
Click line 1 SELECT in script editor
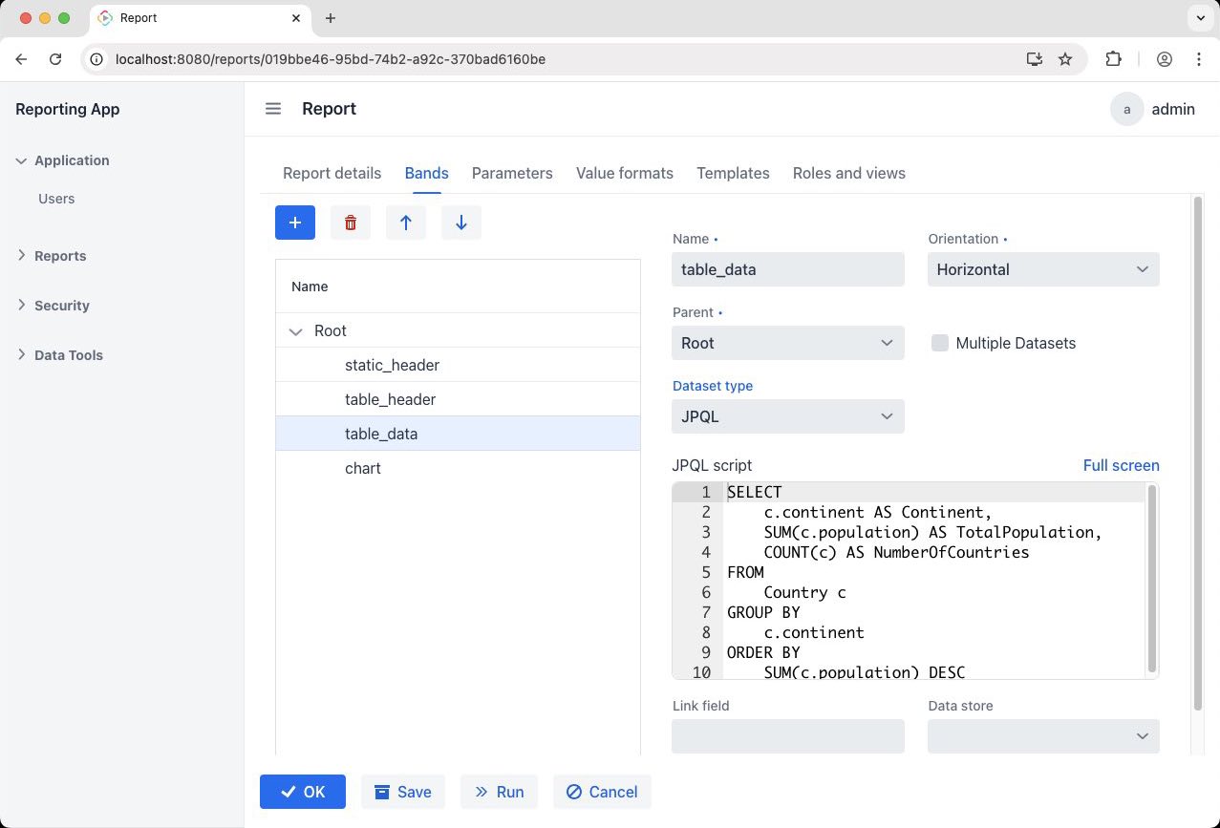click(x=755, y=493)
